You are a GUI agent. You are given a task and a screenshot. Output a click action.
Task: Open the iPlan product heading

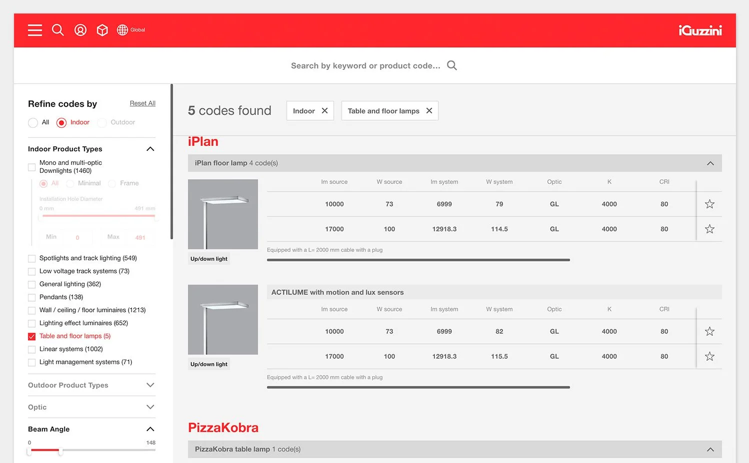tap(203, 142)
